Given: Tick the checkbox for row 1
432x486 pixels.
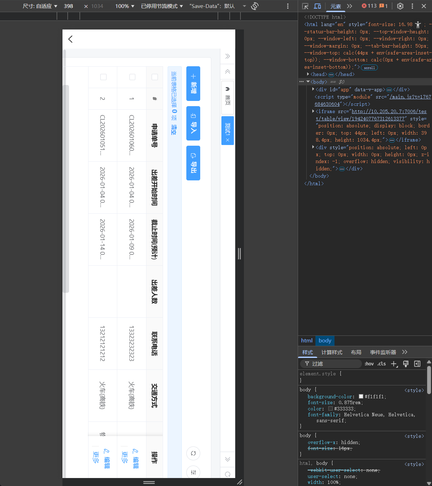Looking at the screenshot, I should pyautogui.click(x=132, y=77).
